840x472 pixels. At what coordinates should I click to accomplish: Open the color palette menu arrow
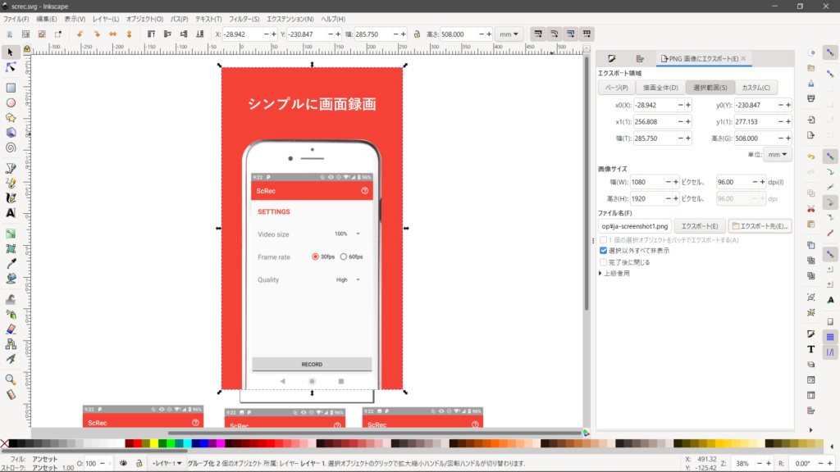[832, 447]
